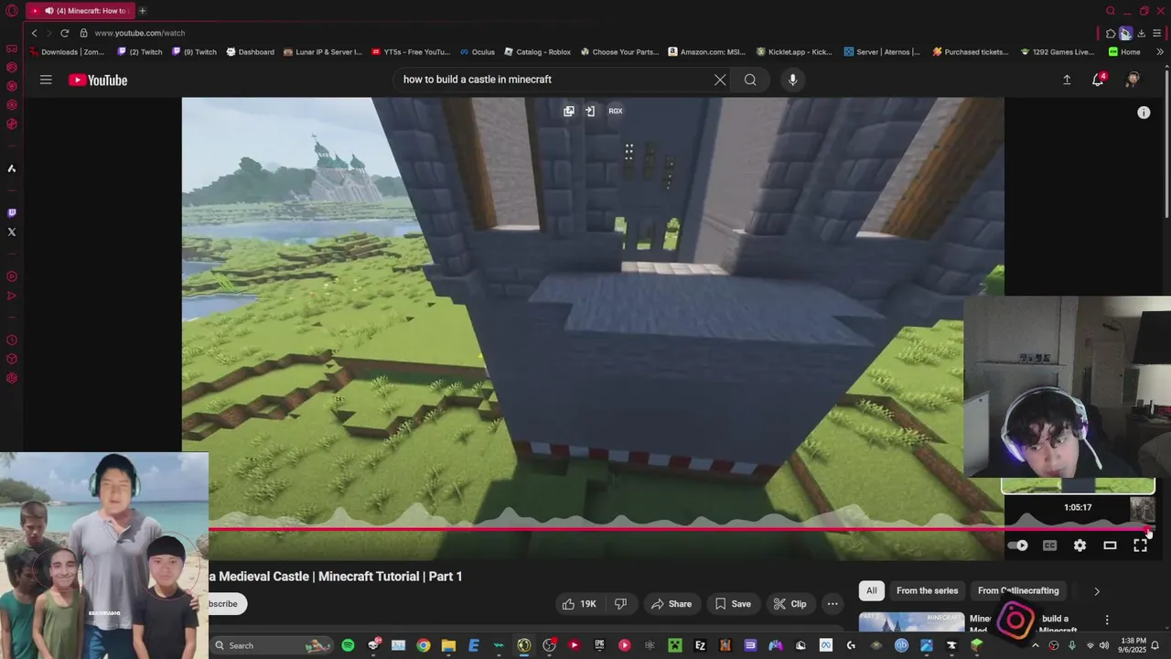Image resolution: width=1171 pixels, height=659 pixels.
Task: Open the Opera extensions icon
Action: [x=1111, y=33]
